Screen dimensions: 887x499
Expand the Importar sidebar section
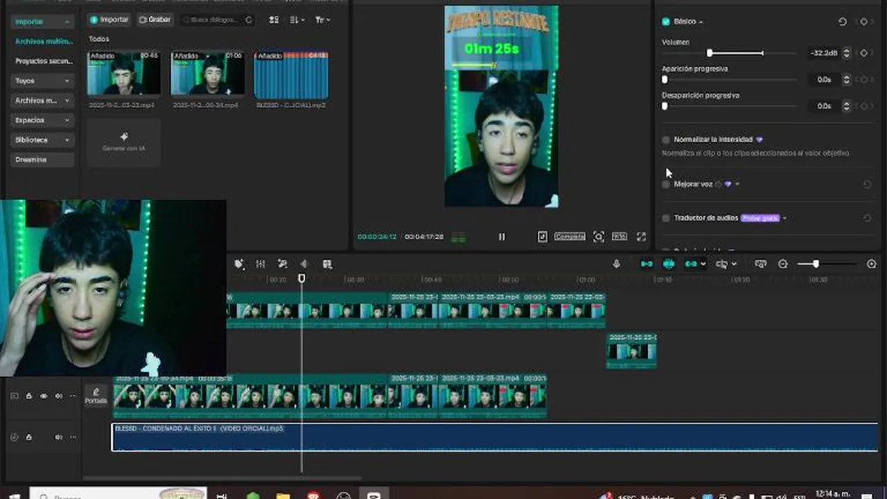[x=42, y=21]
